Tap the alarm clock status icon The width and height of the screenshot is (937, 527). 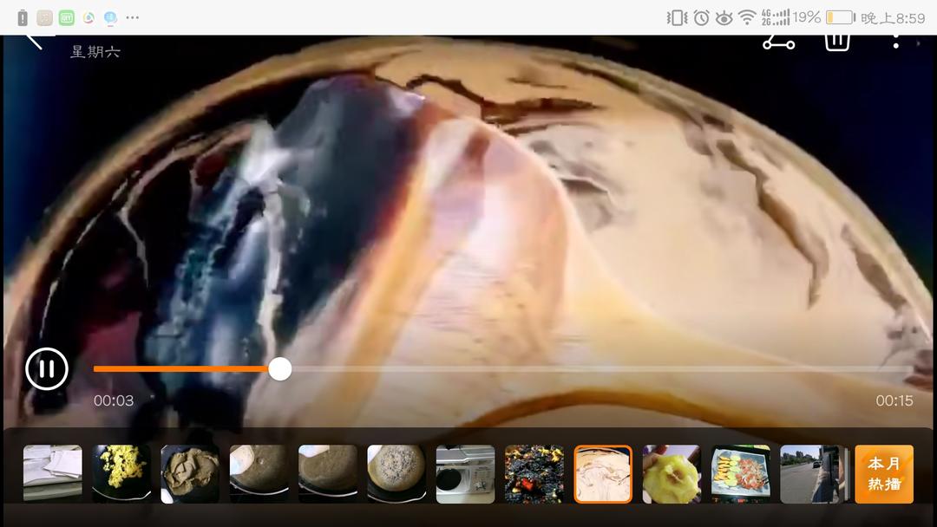701,17
